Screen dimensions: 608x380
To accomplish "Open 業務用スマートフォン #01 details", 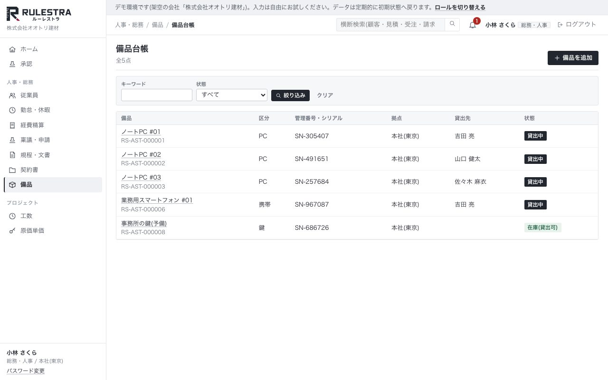I will click(x=157, y=200).
